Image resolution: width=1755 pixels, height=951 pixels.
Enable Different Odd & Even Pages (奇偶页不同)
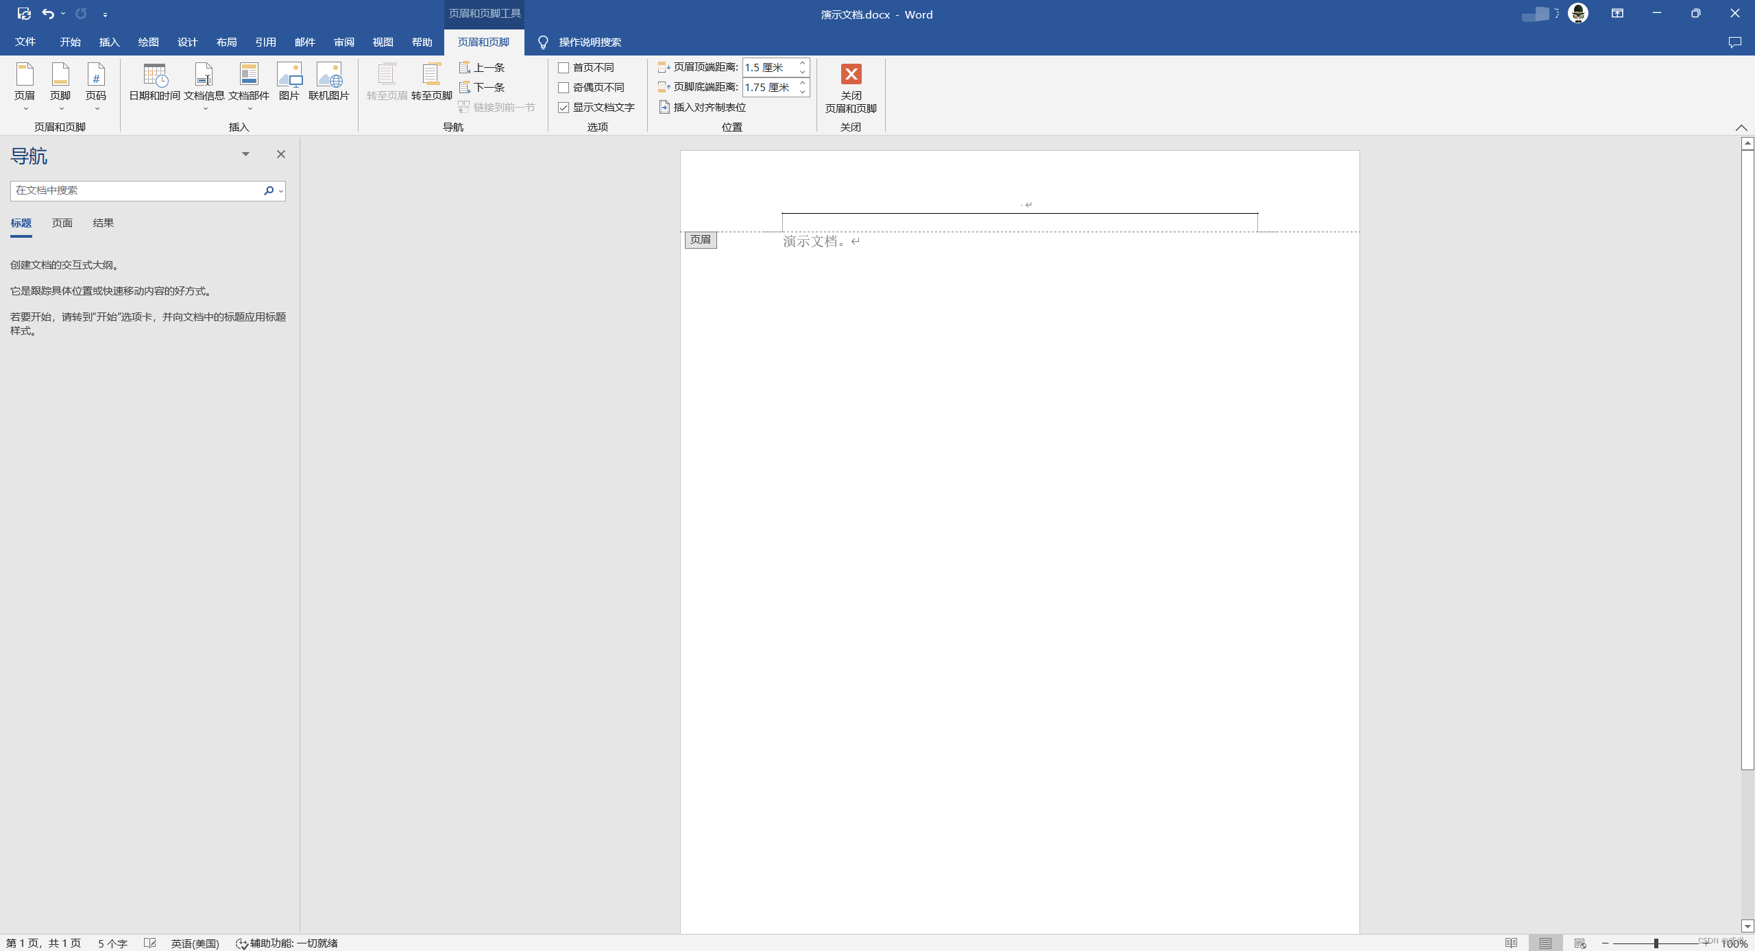point(564,88)
